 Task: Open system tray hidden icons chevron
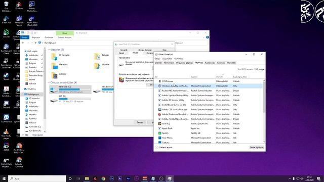click(290, 178)
